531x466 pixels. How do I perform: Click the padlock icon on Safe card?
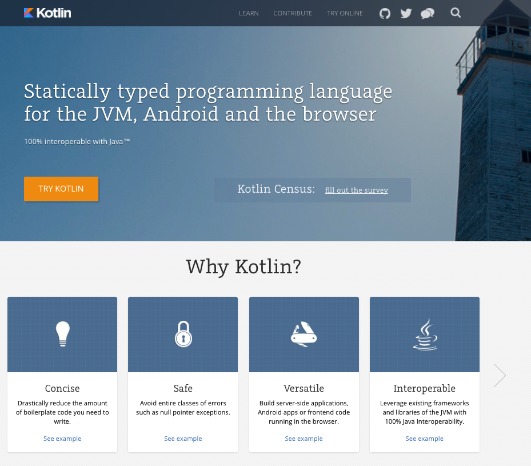(183, 334)
